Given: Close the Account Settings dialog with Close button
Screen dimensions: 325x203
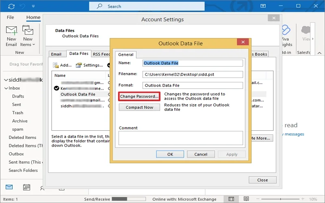Looking at the screenshot, I should [x=262, y=180].
